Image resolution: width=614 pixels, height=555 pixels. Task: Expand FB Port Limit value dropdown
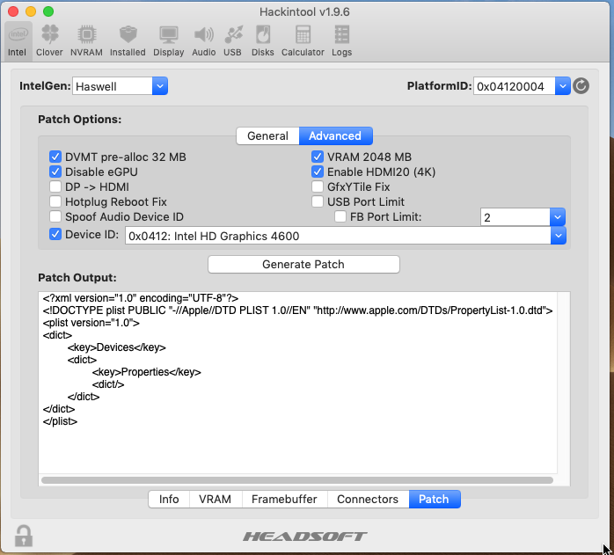pos(558,216)
